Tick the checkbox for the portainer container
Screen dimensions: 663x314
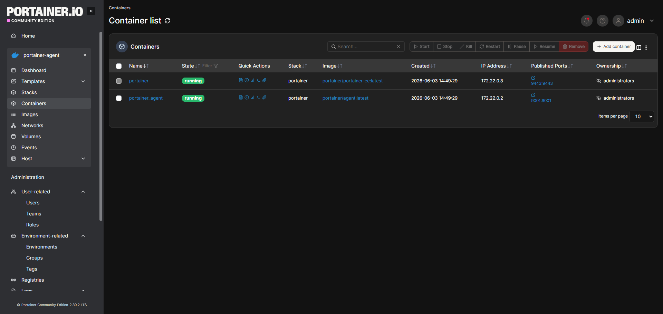tap(119, 81)
